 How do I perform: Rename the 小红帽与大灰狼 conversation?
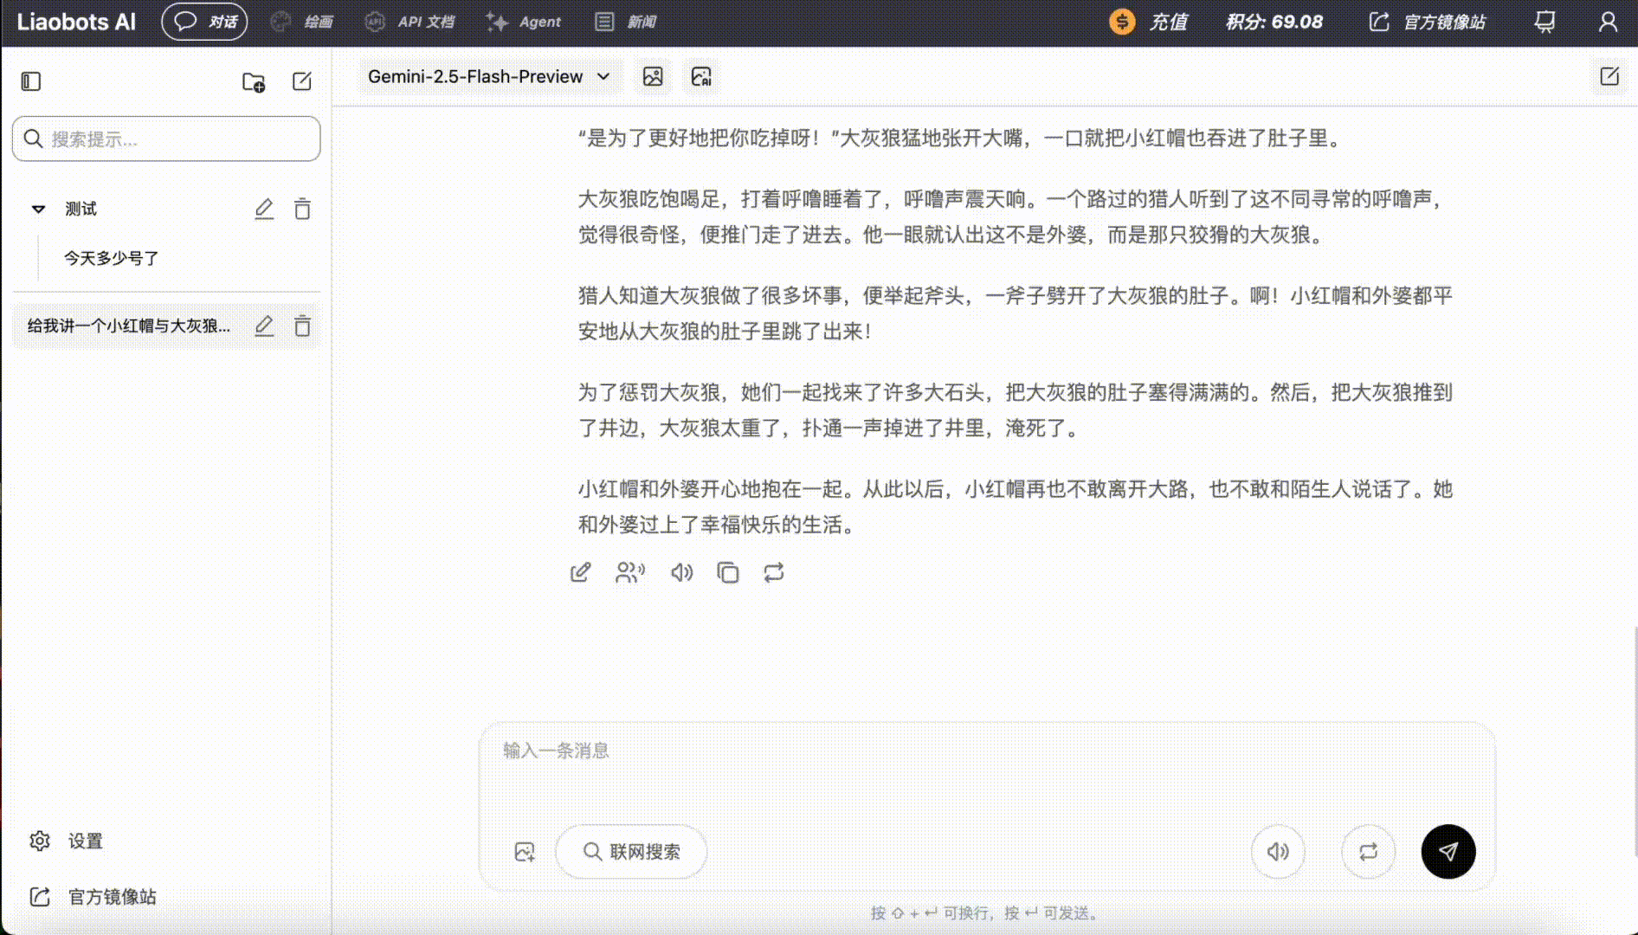tap(264, 326)
